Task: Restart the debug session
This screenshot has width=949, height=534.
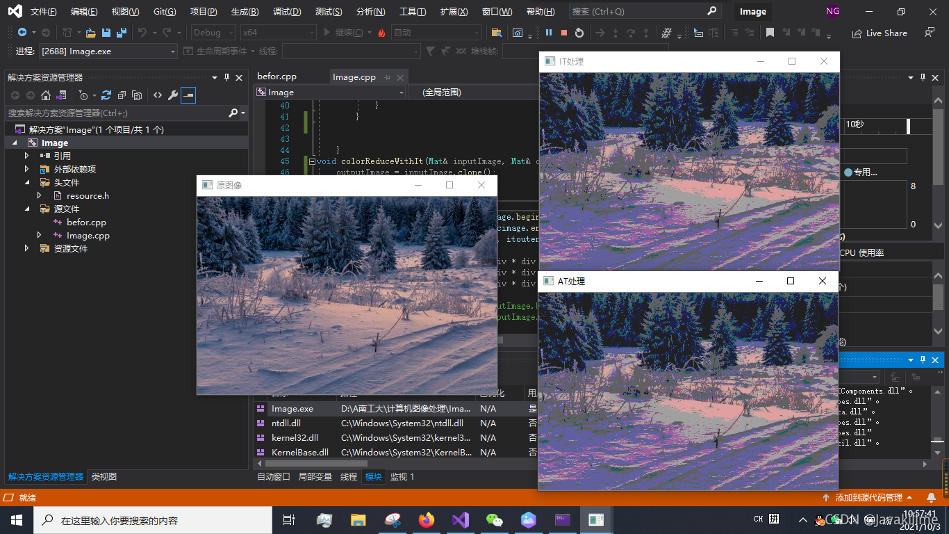Action: [x=579, y=33]
